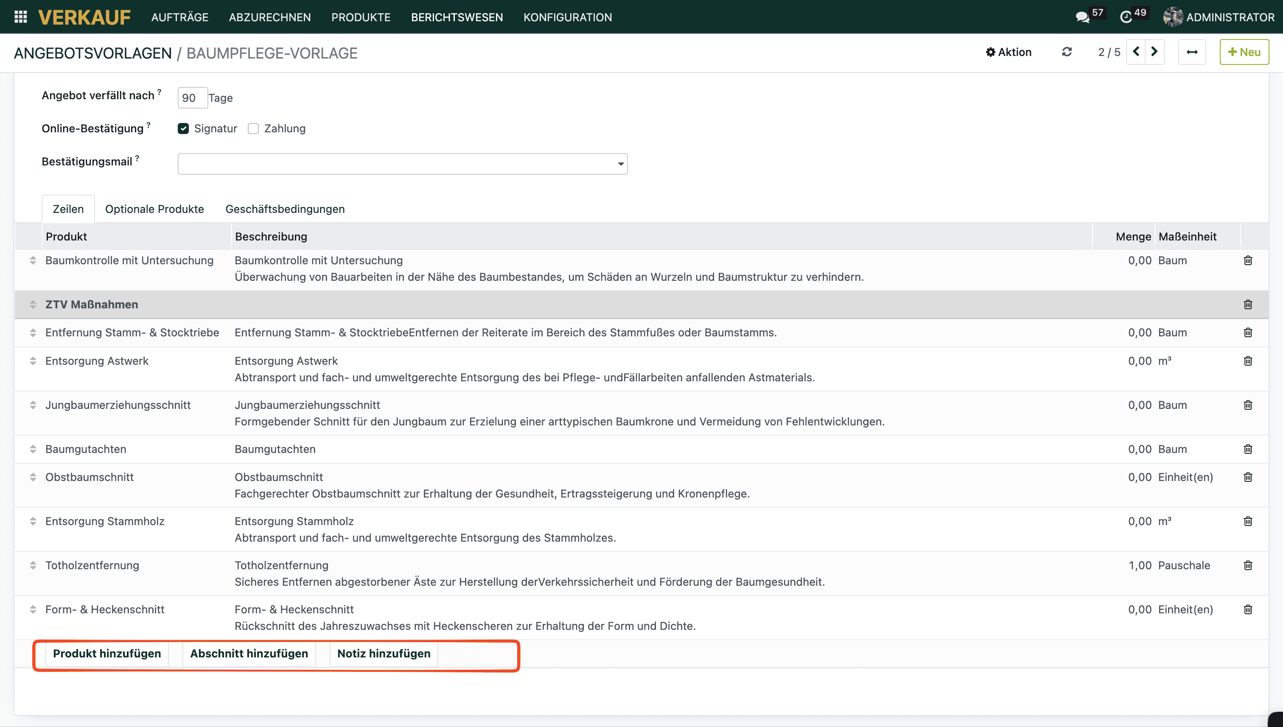This screenshot has height=727, width=1283.
Task: Go to the next record with the right arrow
Action: [1154, 52]
